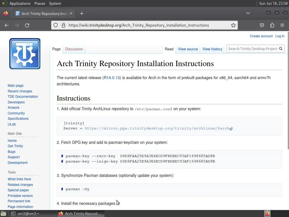289x217 pixels.
Task: Click the Firefox logo beside the tab bar
Action: tap(6, 14)
